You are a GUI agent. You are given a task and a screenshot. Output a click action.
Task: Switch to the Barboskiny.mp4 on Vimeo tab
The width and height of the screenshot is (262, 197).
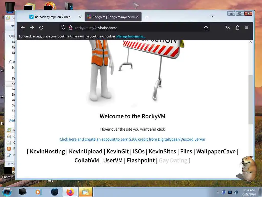(x=53, y=17)
